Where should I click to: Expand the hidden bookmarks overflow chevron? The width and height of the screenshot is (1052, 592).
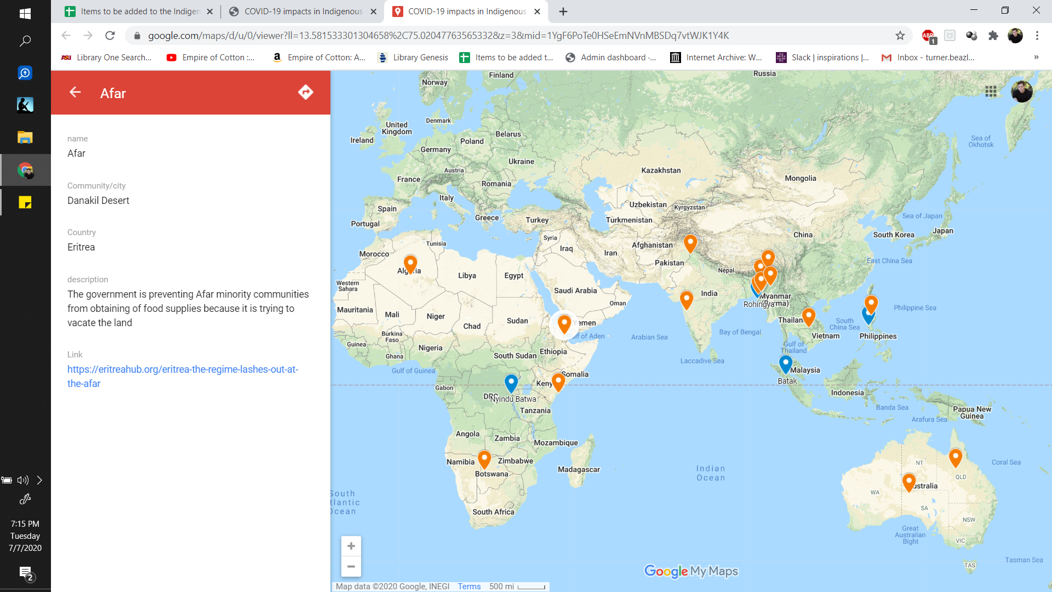tap(1036, 57)
